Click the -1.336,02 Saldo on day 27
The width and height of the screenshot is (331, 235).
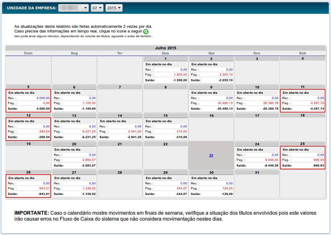88,194
